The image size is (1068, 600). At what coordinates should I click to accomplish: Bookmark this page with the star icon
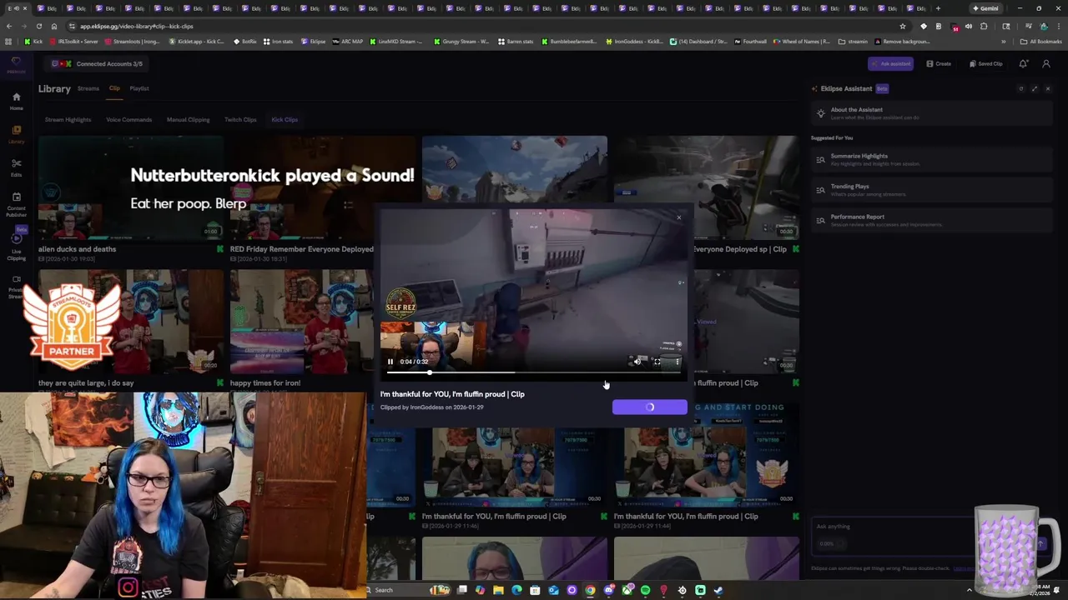[x=902, y=26]
